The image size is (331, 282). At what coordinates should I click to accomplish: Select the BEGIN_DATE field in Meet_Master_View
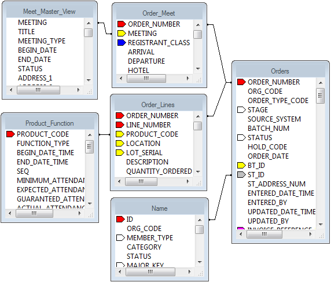38,50
